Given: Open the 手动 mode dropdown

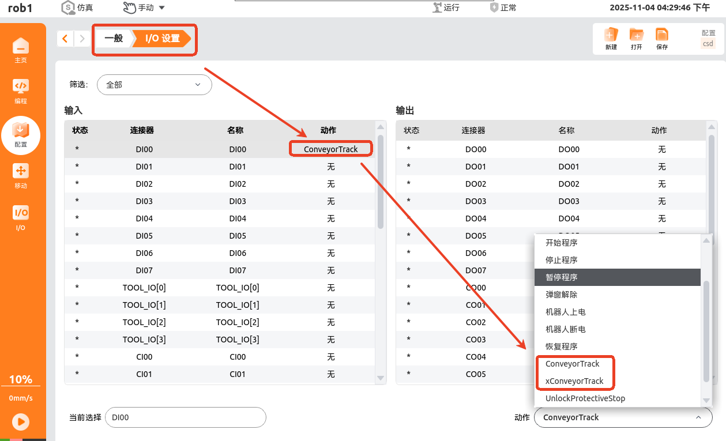Looking at the screenshot, I should pos(144,7).
